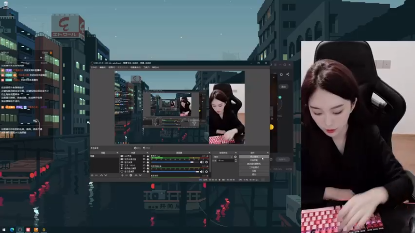
Task: Add a new source with the plus icon
Action: pyautogui.click(x=122, y=176)
